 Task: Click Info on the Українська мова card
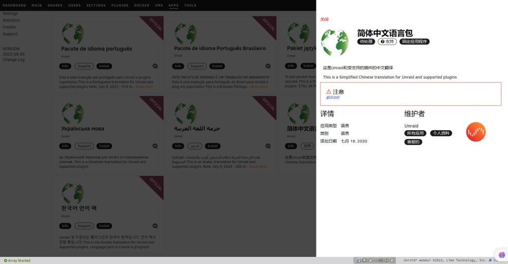coord(65,146)
